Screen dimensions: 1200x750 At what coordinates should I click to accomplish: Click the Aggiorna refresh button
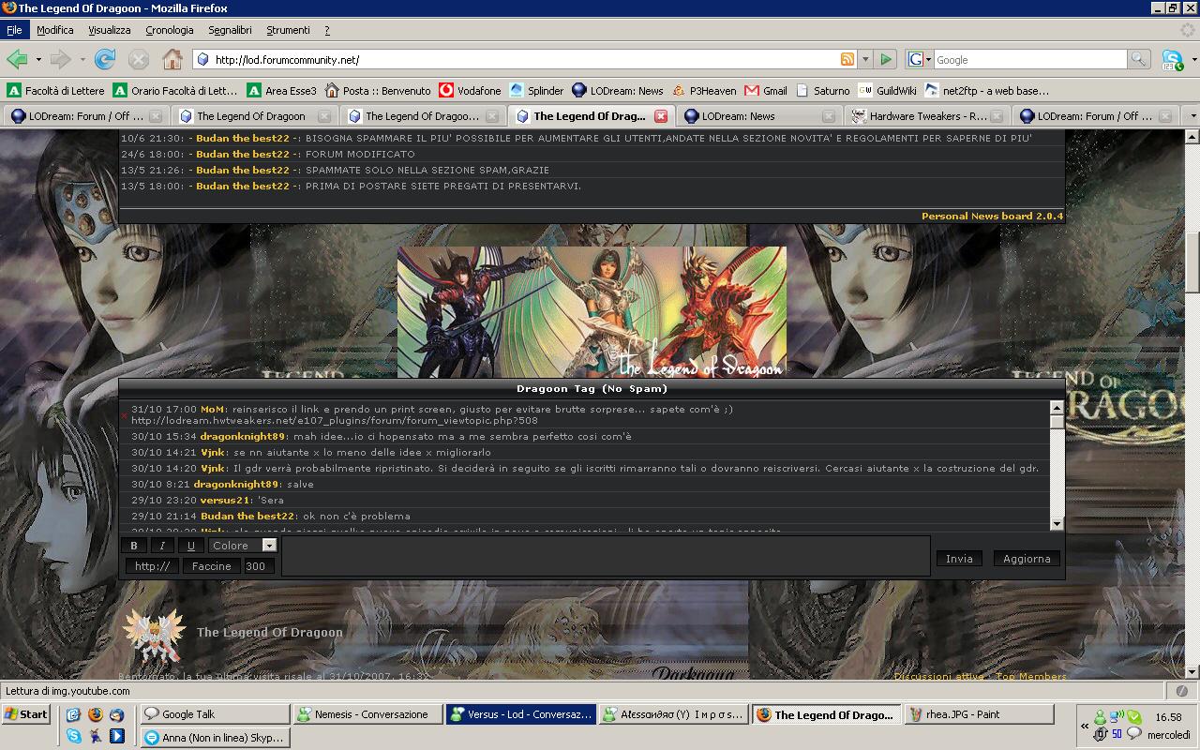tap(1027, 558)
